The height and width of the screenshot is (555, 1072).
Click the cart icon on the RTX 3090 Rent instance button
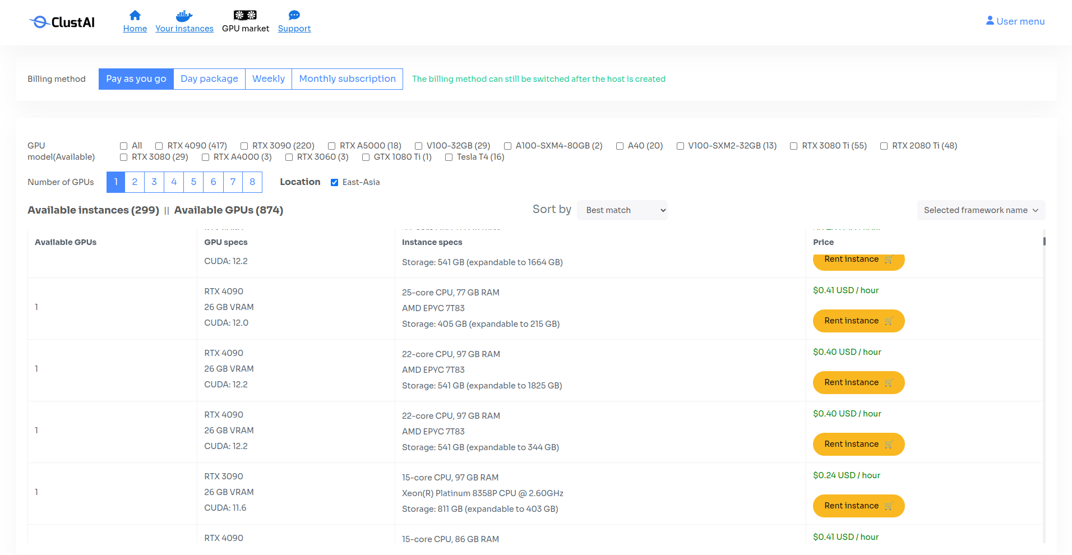[889, 506]
